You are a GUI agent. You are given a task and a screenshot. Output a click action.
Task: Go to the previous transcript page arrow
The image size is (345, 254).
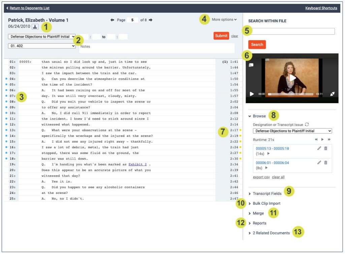point(112,20)
